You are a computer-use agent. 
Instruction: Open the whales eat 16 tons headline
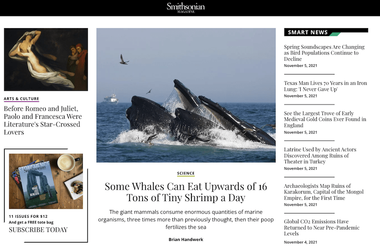186,192
